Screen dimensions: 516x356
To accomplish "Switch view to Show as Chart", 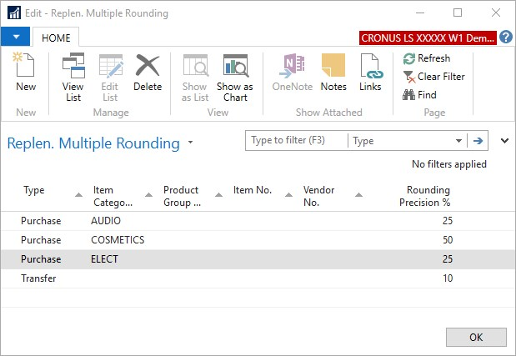I will (x=235, y=77).
